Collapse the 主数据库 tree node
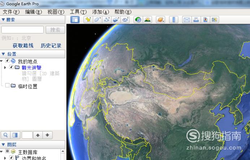Screen dimensions: 250x160 click(1, 152)
